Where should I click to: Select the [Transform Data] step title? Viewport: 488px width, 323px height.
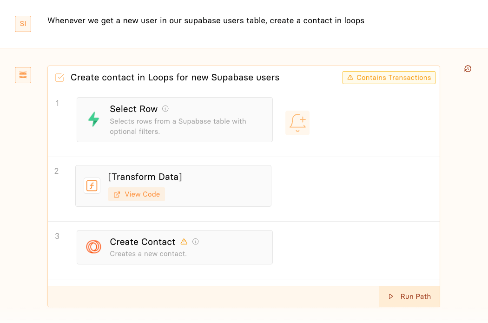coord(145,177)
